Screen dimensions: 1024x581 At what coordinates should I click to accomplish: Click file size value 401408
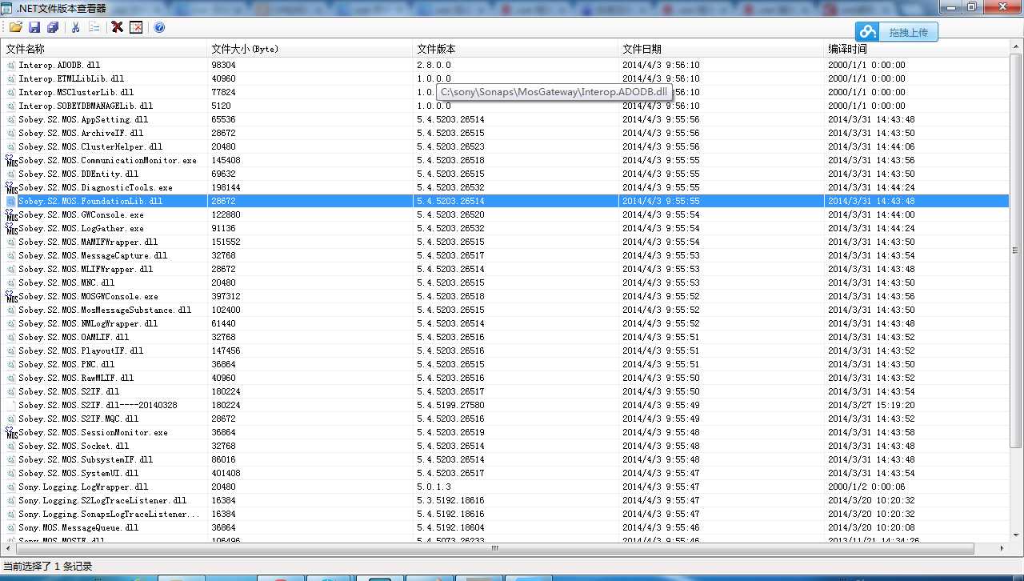coord(226,473)
